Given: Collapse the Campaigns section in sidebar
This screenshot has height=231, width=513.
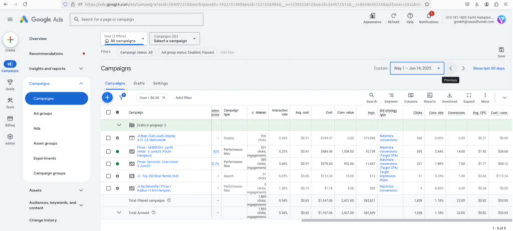Looking at the screenshot, I should tap(81, 83).
